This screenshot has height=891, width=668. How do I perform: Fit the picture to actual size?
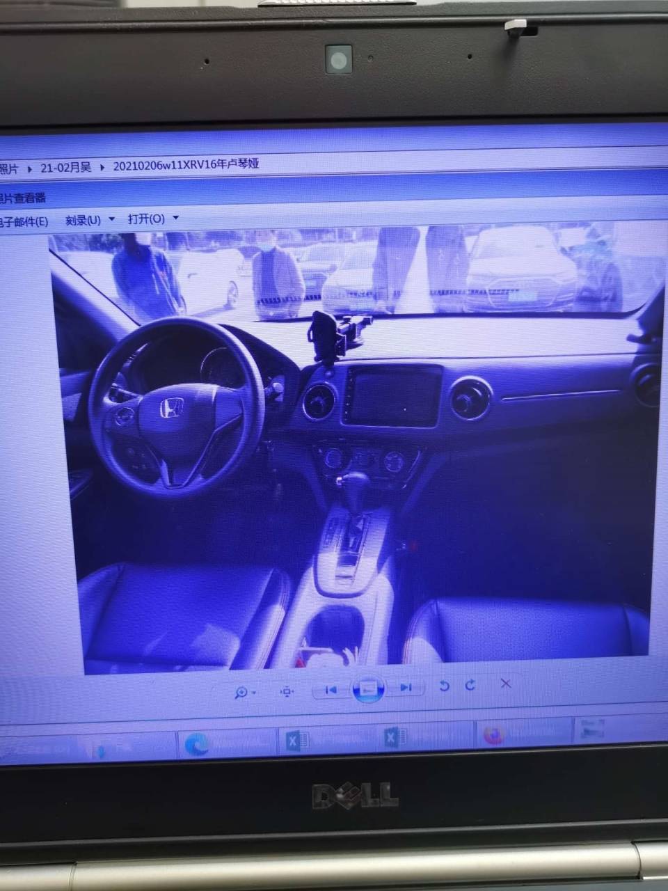pos(287,691)
